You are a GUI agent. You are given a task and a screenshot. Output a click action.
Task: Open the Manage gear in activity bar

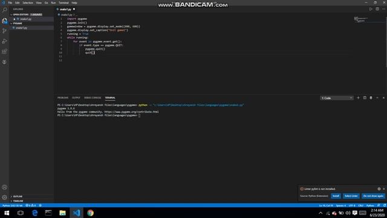[4, 197]
